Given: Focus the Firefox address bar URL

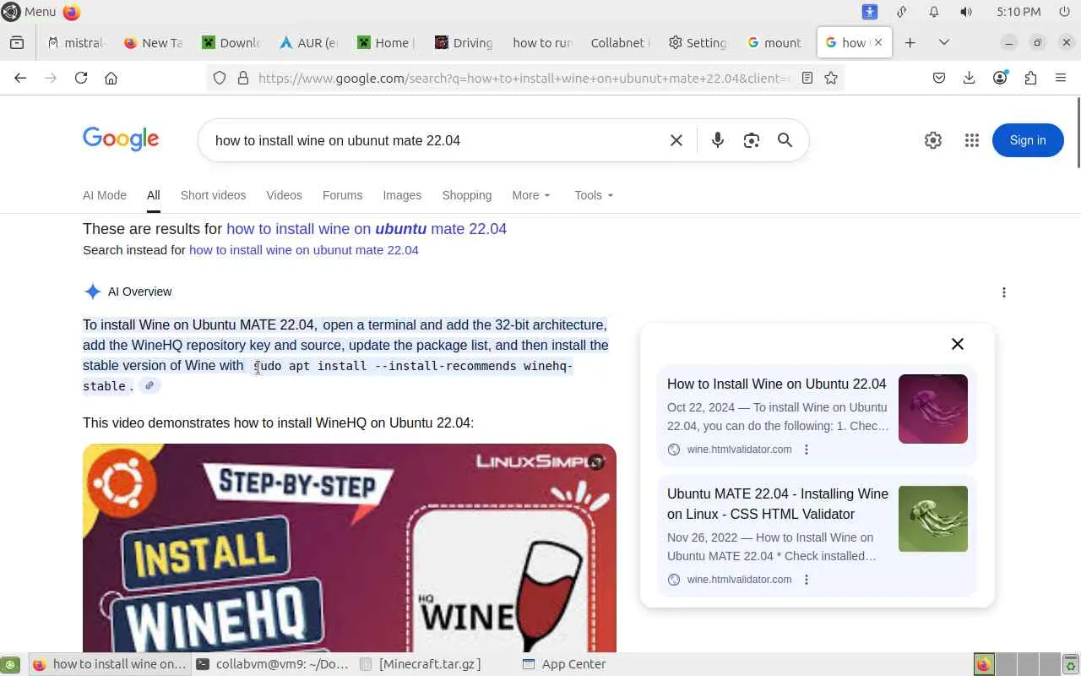Looking at the screenshot, I should tap(524, 78).
